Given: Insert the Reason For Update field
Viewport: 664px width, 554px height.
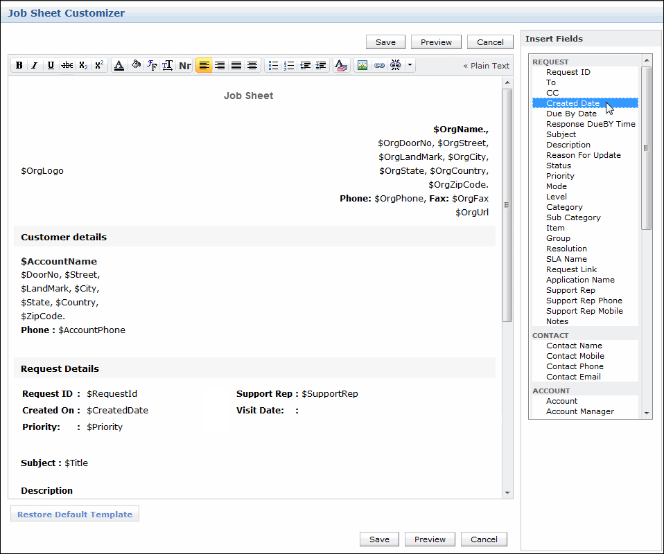Looking at the screenshot, I should pos(583,155).
